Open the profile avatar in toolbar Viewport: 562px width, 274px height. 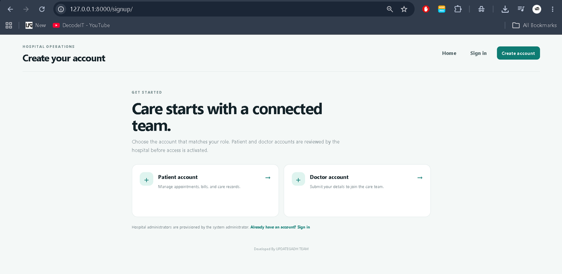pos(537,9)
